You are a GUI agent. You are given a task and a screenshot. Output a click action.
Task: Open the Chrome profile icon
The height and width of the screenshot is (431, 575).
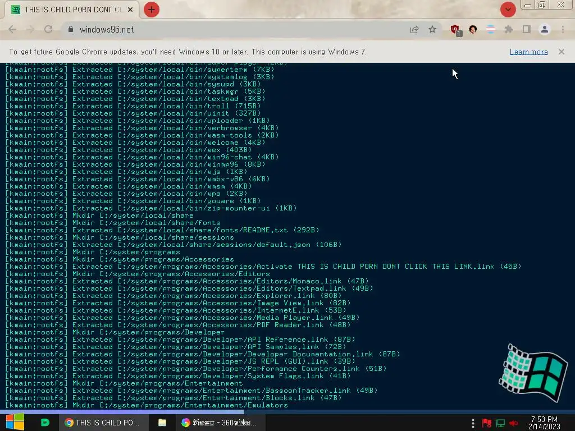pyautogui.click(x=545, y=29)
